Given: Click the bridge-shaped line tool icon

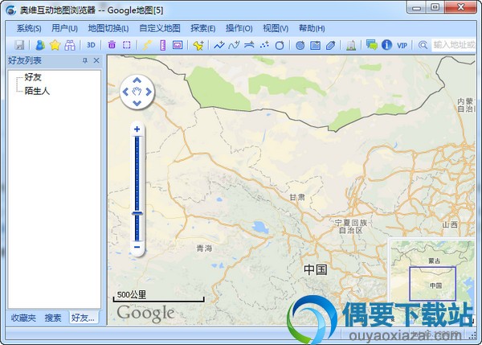Looking at the screenshot, I should 249,45.
